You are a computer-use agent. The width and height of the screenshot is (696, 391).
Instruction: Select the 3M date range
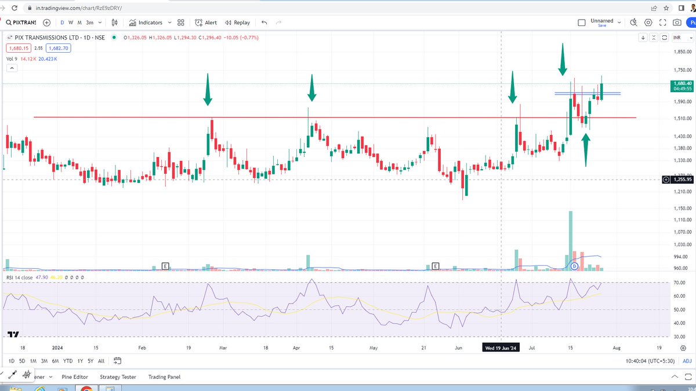(x=44, y=360)
